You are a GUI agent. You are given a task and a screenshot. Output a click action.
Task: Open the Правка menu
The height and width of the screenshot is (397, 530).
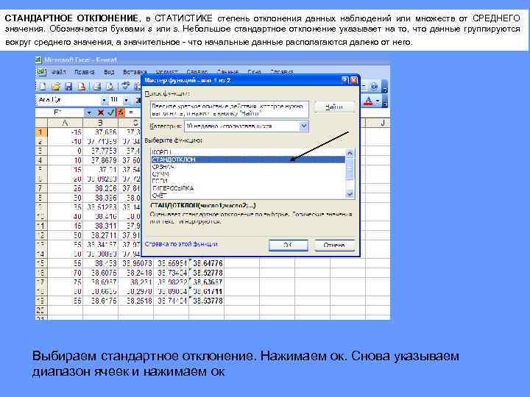pyautogui.click(x=85, y=72)
